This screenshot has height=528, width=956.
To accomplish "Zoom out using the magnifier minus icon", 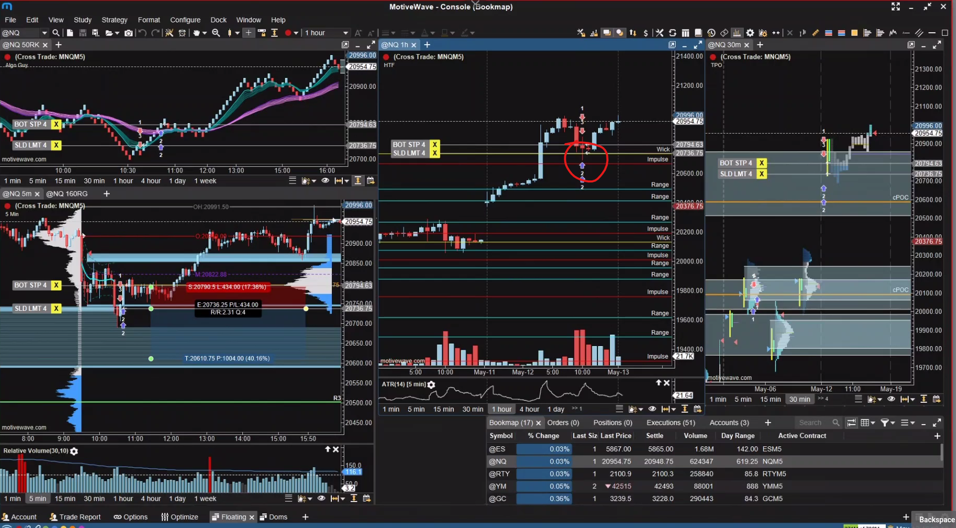I will coord(216,33).
